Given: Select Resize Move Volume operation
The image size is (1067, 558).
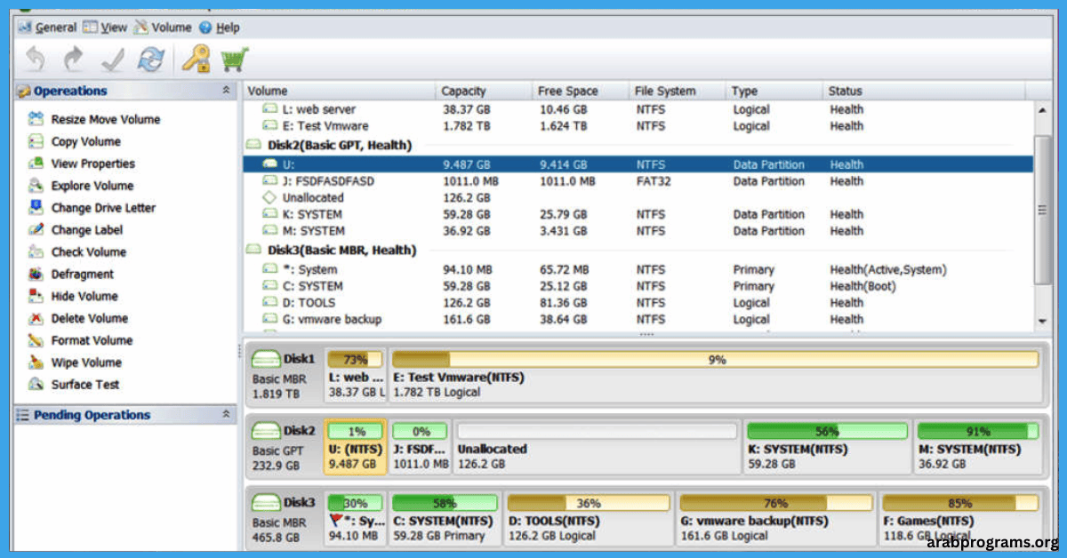Looking at the screenshot, I should coord(94,119).
